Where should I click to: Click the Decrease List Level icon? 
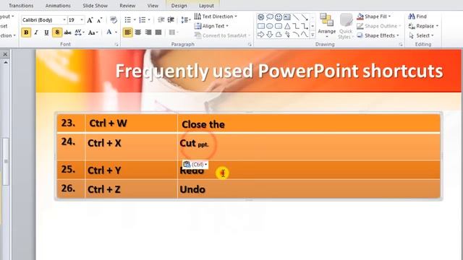[161, 19]
